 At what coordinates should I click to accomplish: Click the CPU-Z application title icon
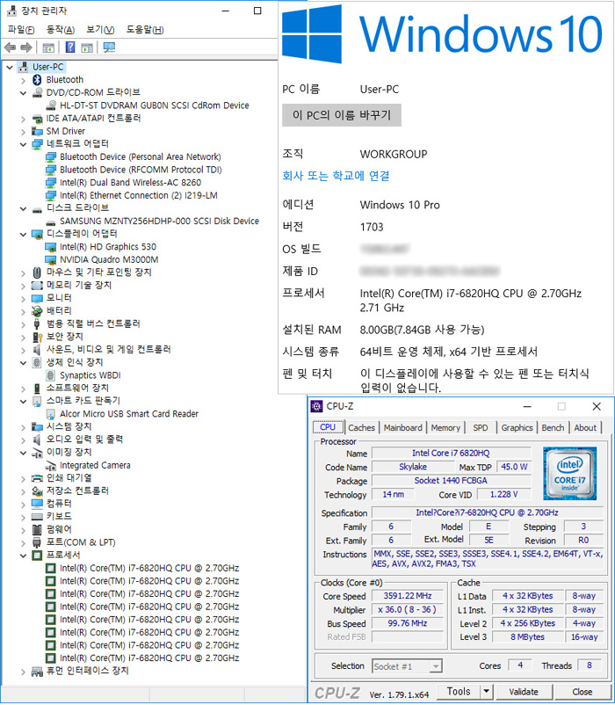point(316,406)
